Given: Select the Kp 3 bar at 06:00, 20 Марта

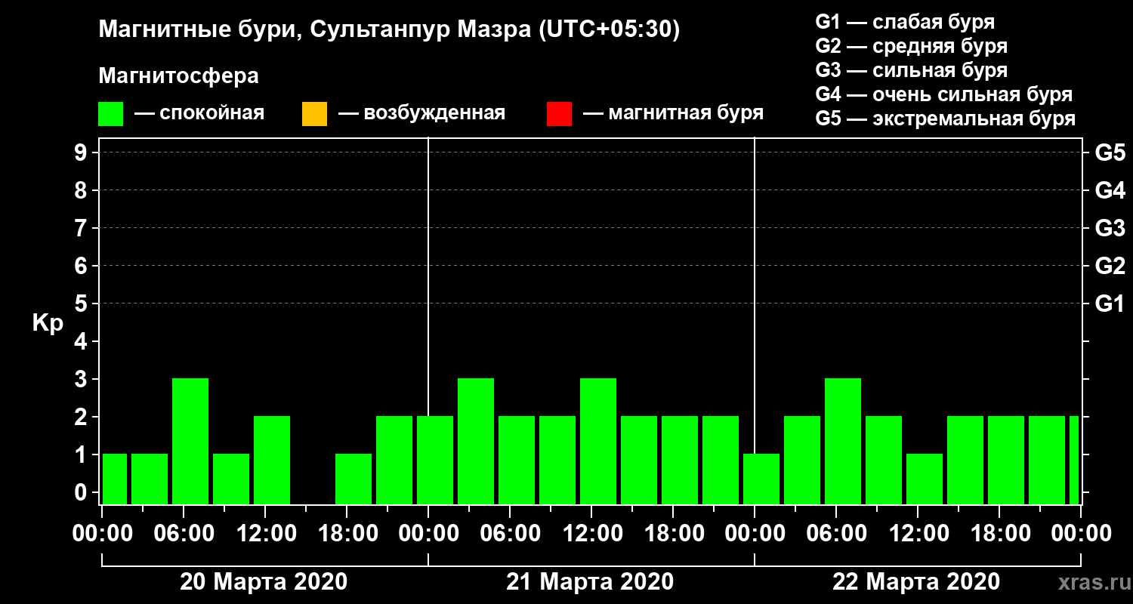Looking at the screenshot, I should coord(190,441).
